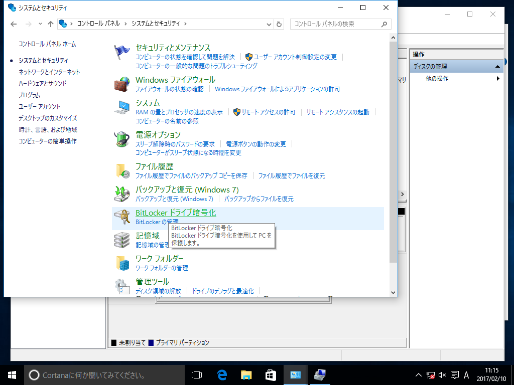Open the clock showing 11:15
The height and width of the screenshot is (385, 514).
pos(492,375)
